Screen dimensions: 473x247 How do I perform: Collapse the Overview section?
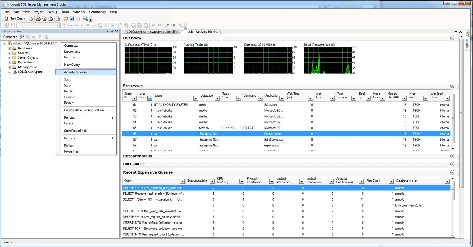(x=452, y=38)
